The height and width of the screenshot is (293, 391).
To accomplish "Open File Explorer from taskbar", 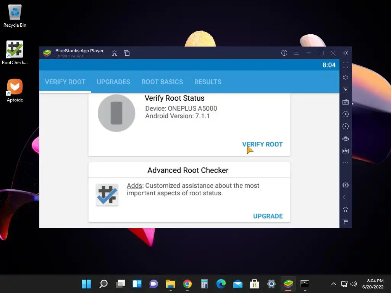I will [171, 284].
